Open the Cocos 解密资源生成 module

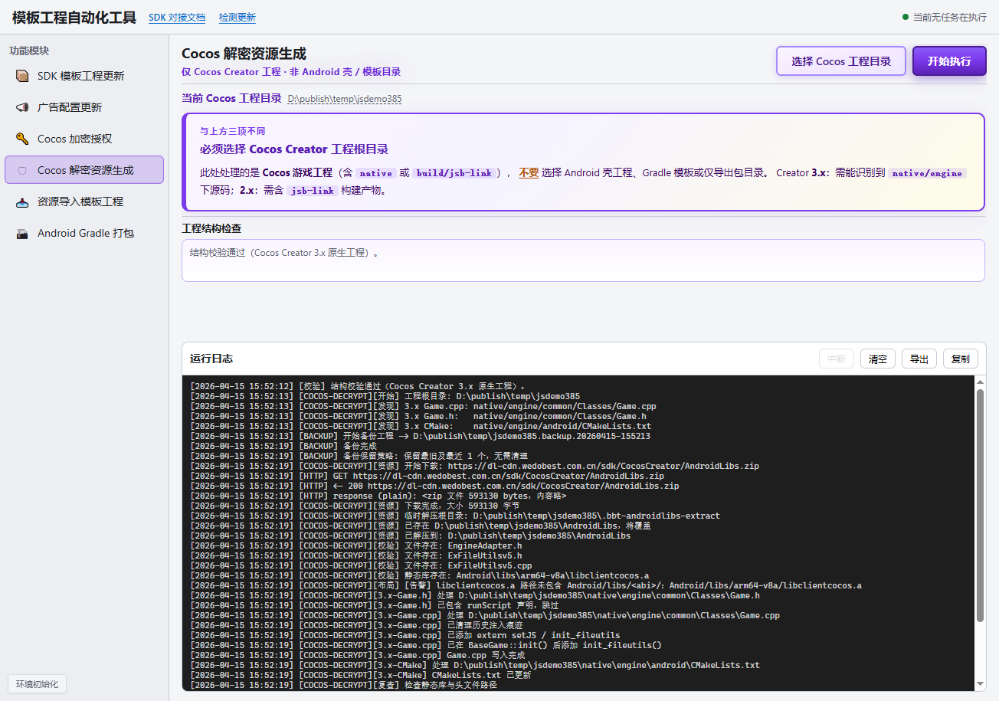click(84, 170)
